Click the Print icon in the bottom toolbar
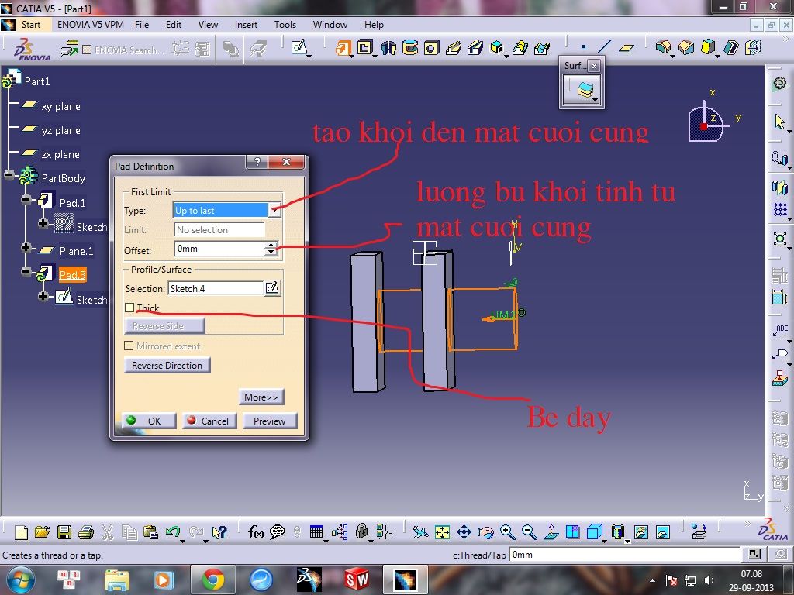The height and width of the screenshot is (595, 794). coord(86,532)
